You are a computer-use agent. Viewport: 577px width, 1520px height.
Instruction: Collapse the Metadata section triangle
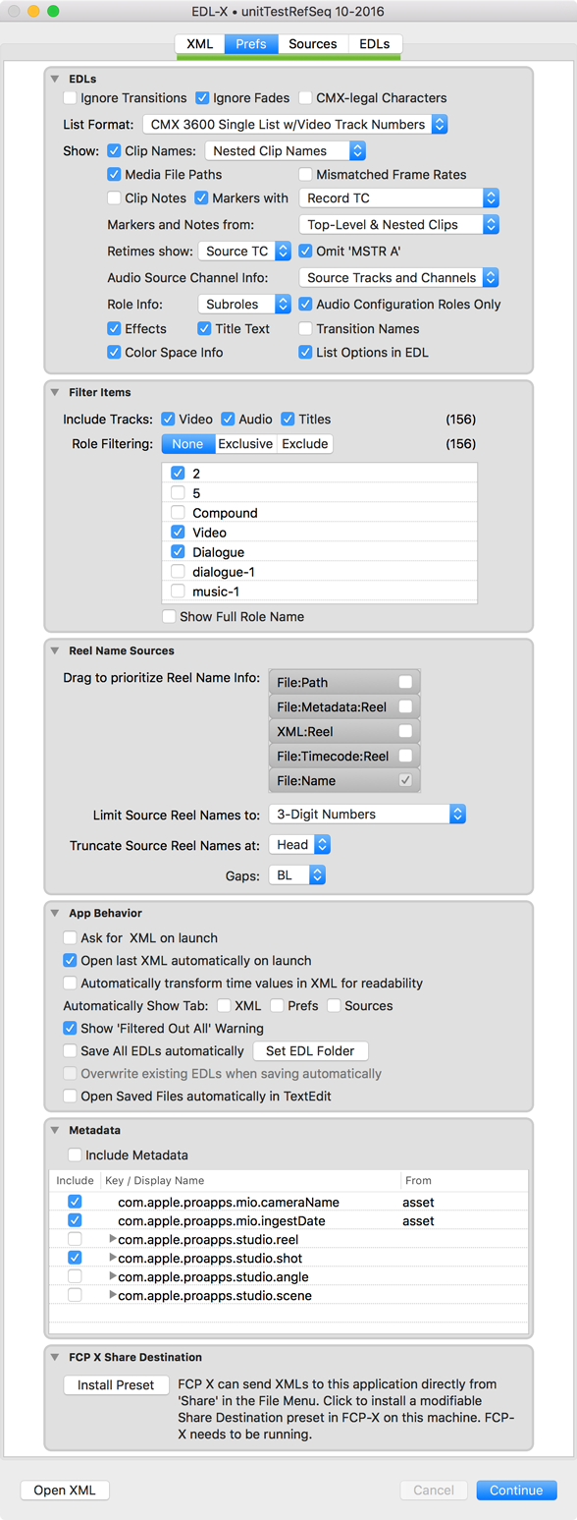[55, 1130]
